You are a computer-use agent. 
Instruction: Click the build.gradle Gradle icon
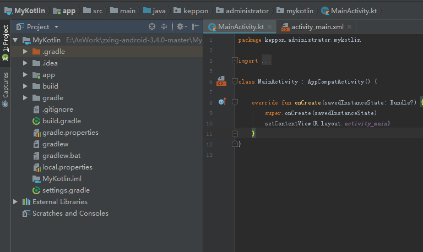36,121
